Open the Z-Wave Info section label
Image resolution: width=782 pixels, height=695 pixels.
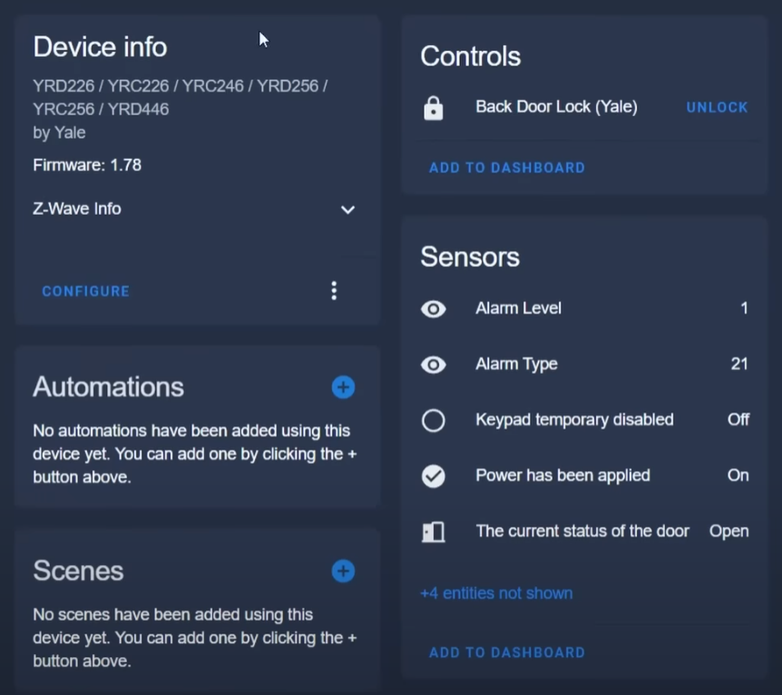point(77,209)
